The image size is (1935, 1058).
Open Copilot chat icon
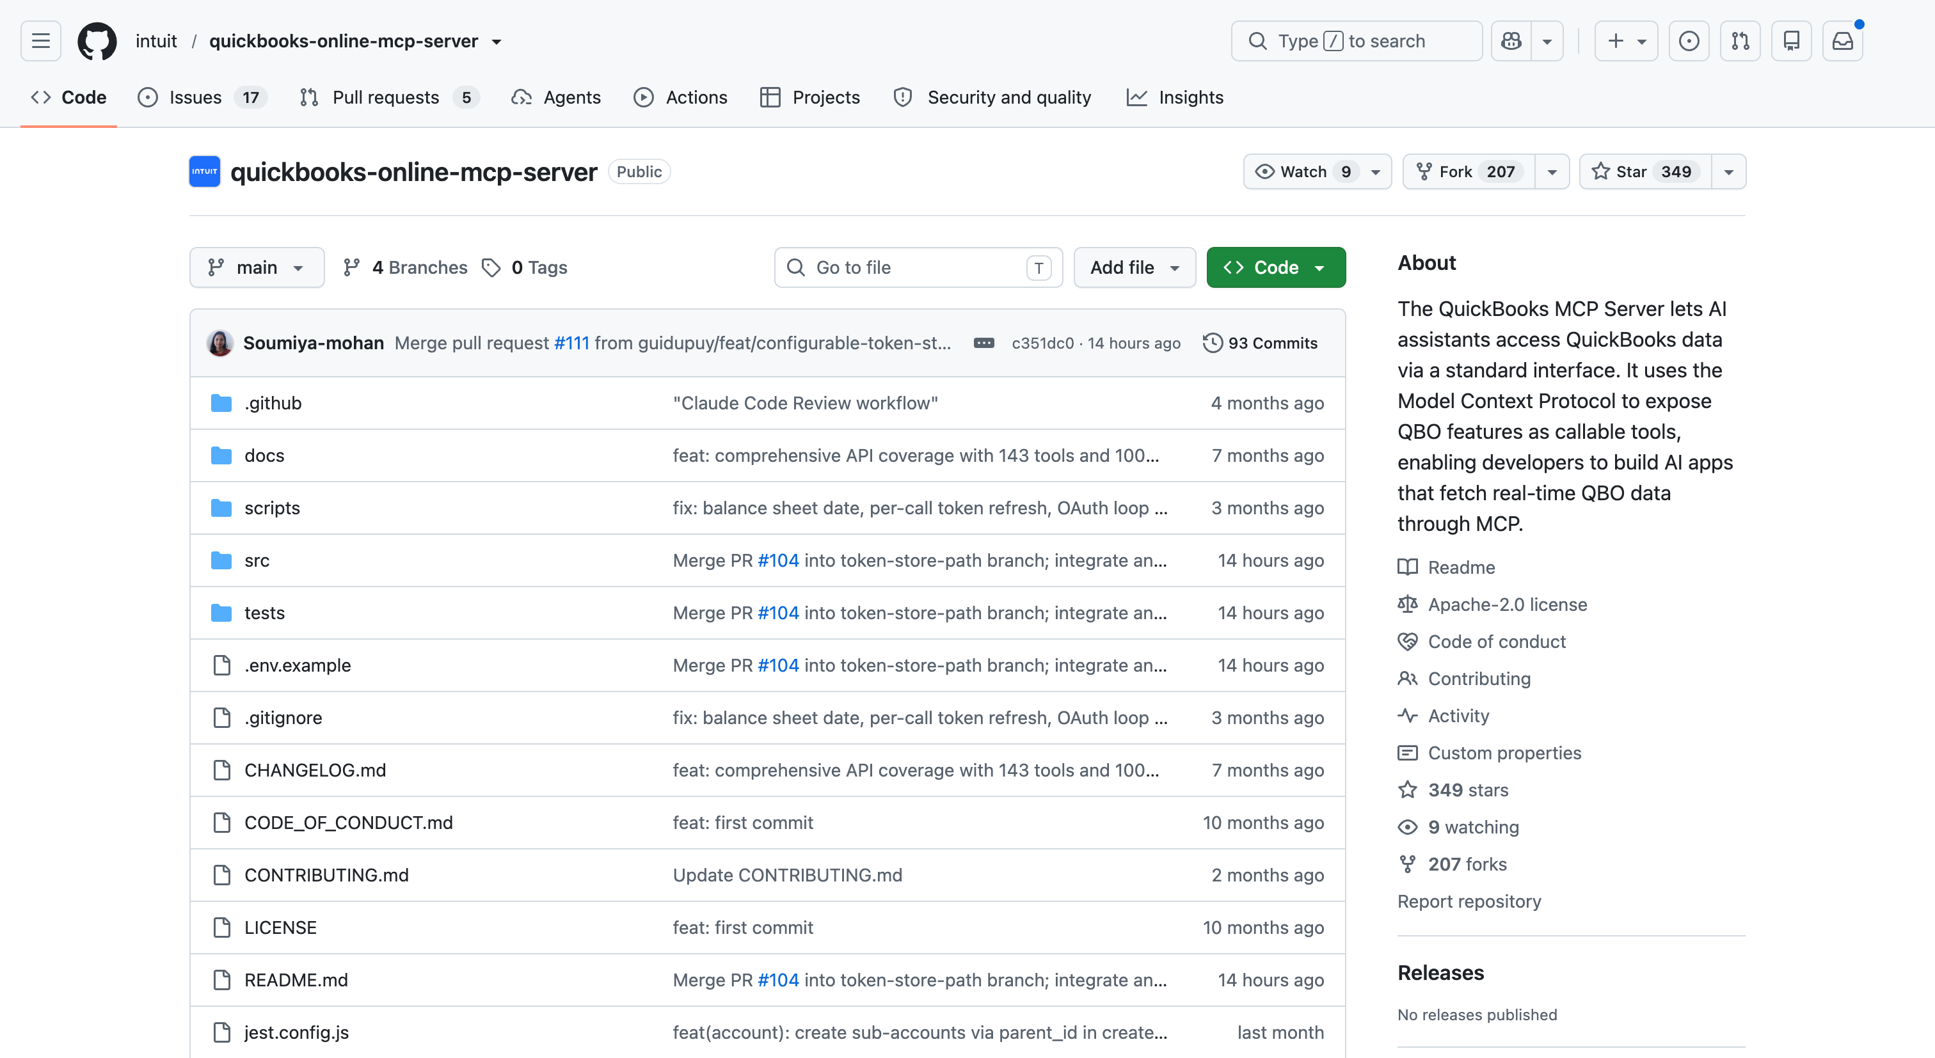(x=1511, y=40)
